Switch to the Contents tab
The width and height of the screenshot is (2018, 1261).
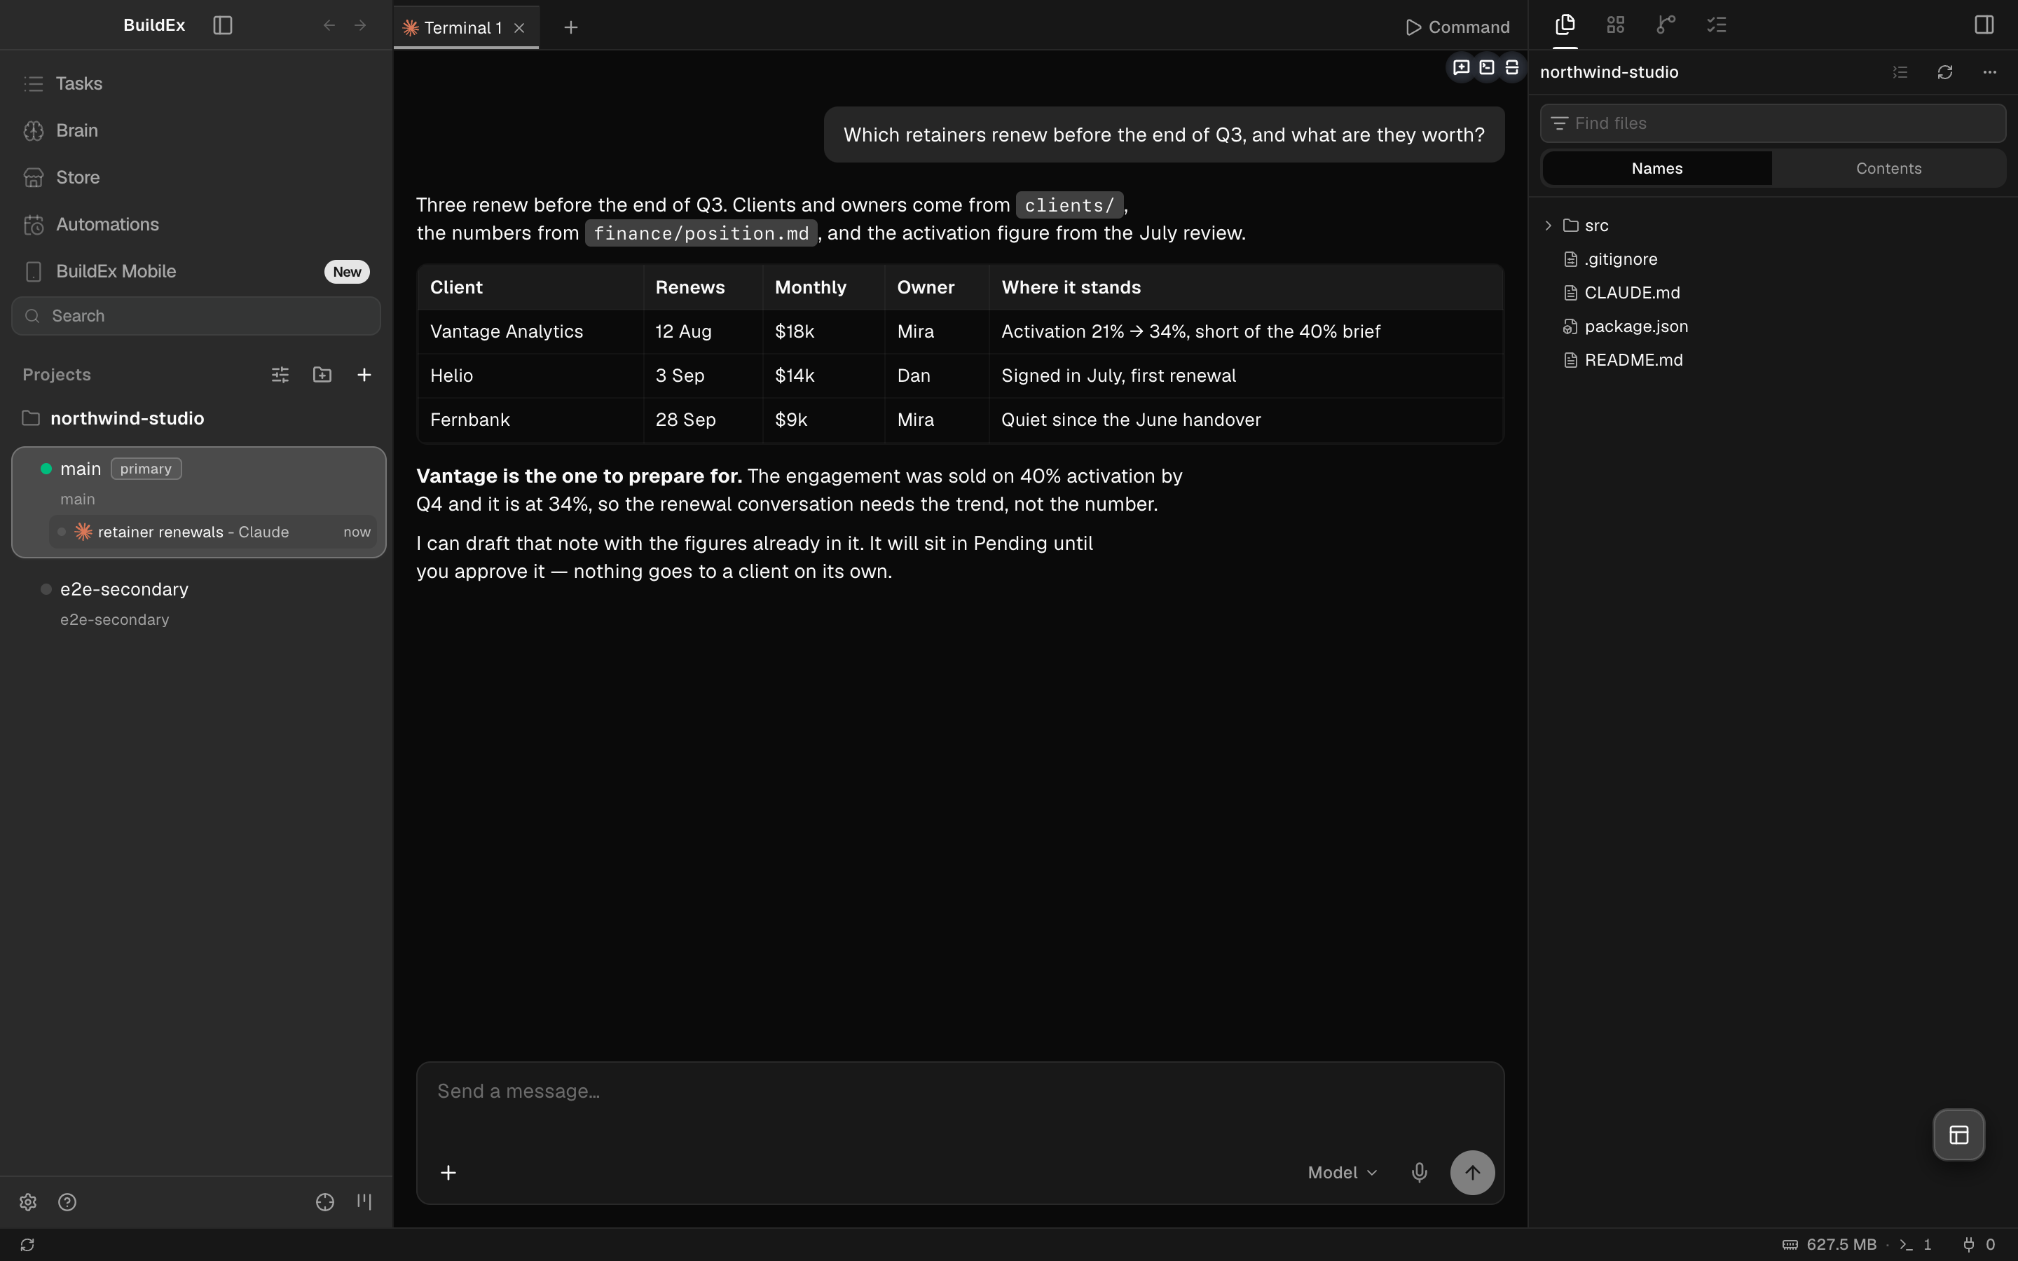coord(1888,168)
